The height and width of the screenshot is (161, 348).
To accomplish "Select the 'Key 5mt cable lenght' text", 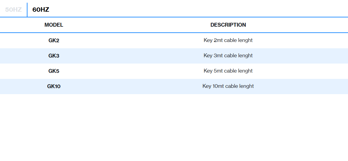I will coord(228,71).
